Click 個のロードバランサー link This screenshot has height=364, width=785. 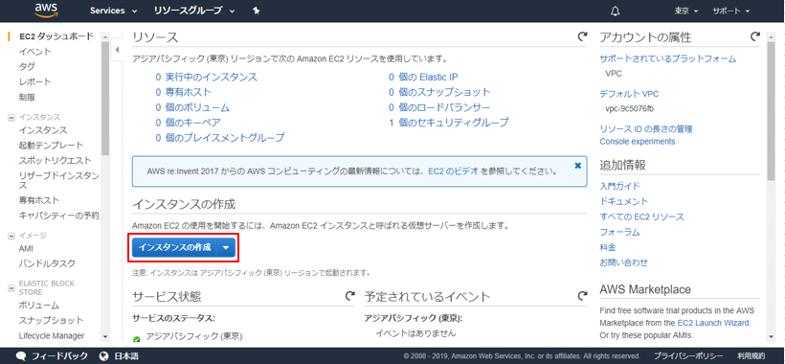point(444,107)
